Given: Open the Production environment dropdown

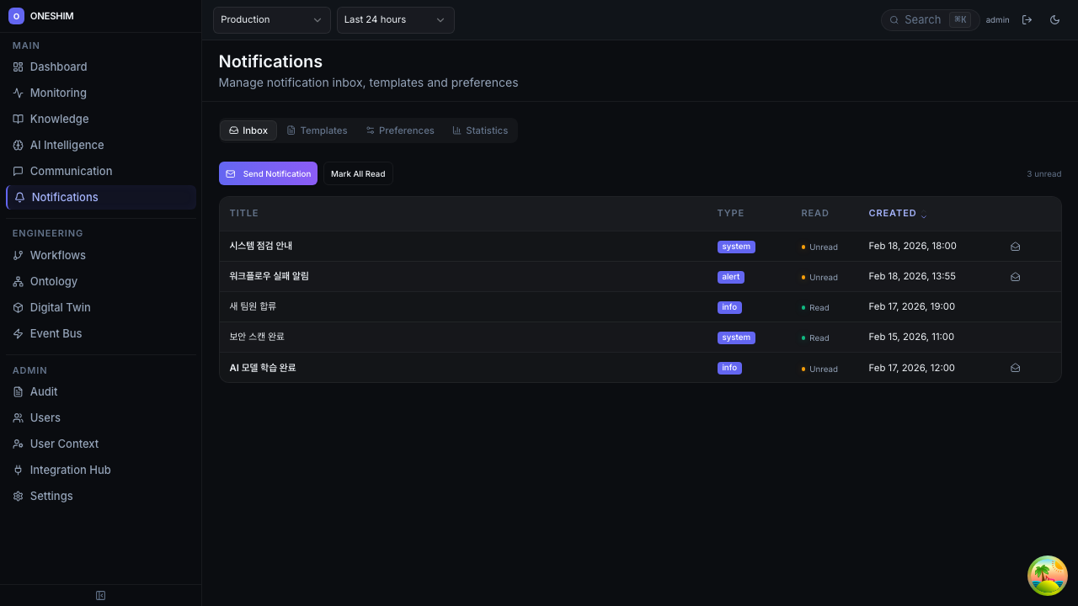Looking at the screenshot, I should coord(271,19).
